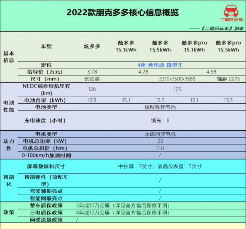
Task: Select the 尺寸（mm）row label
Action: click(45, 79)
